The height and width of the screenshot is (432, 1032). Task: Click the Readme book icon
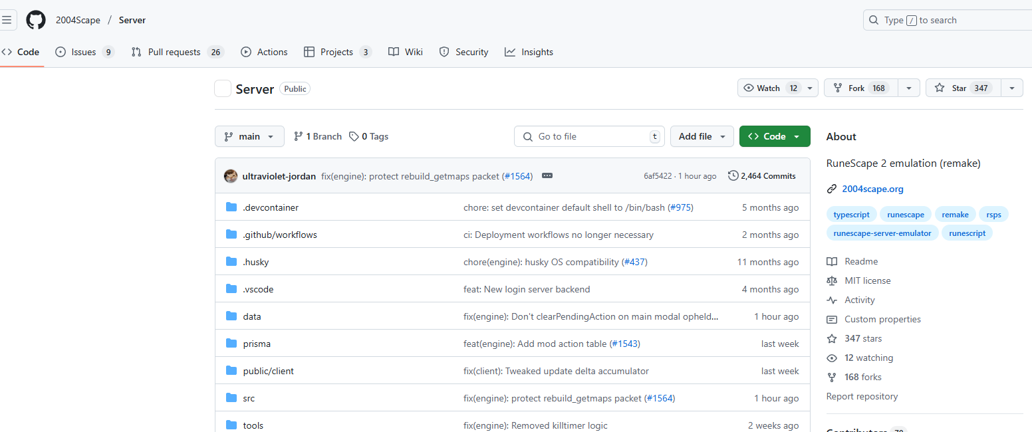[832, 261]
